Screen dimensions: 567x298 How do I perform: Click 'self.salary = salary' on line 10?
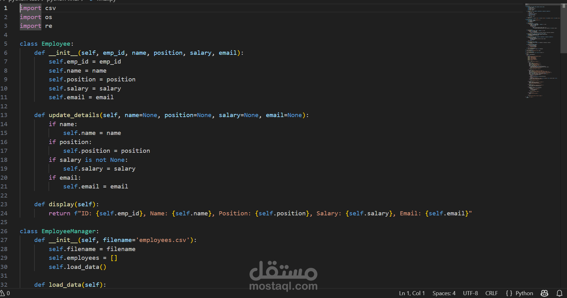tap(85, 89)
